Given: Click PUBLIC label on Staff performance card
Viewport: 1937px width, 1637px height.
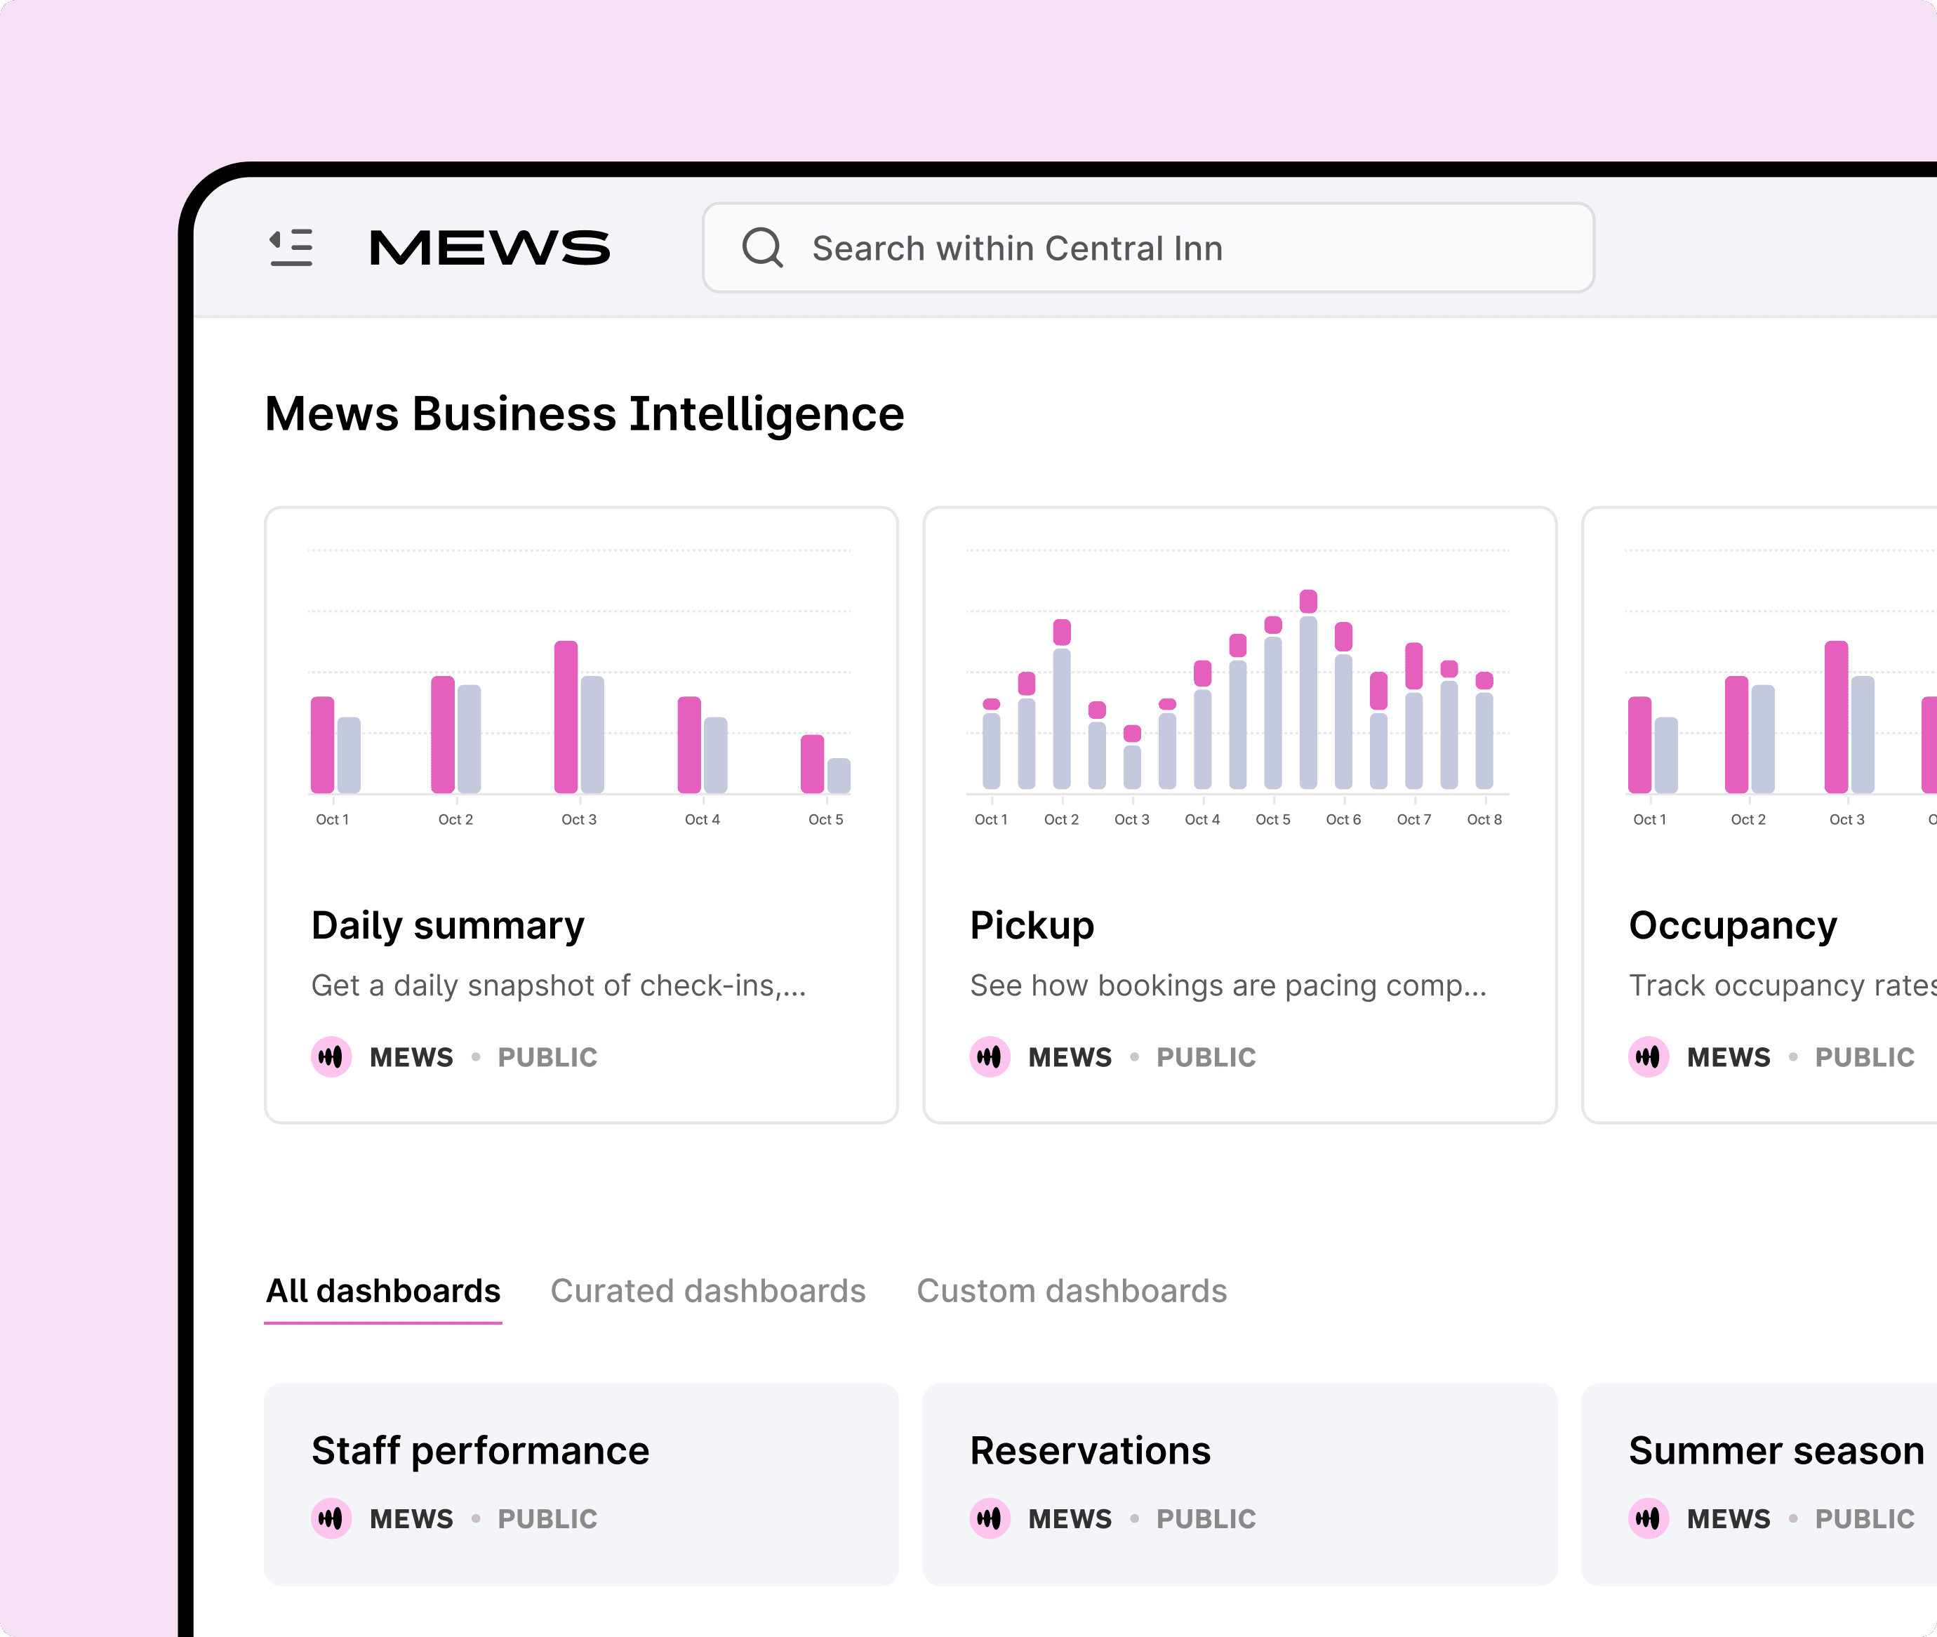Looking at the screenshot, I should [x=547, y=1519].
